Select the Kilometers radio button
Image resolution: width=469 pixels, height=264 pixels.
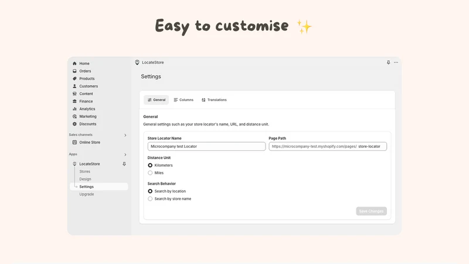tap(150, 165)
